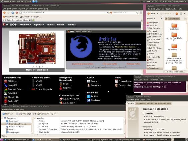Open the Places dropdown in File Browser
The width and height of the screenshot is (188, 141).
pyautogui.click(x=151, y=19)
